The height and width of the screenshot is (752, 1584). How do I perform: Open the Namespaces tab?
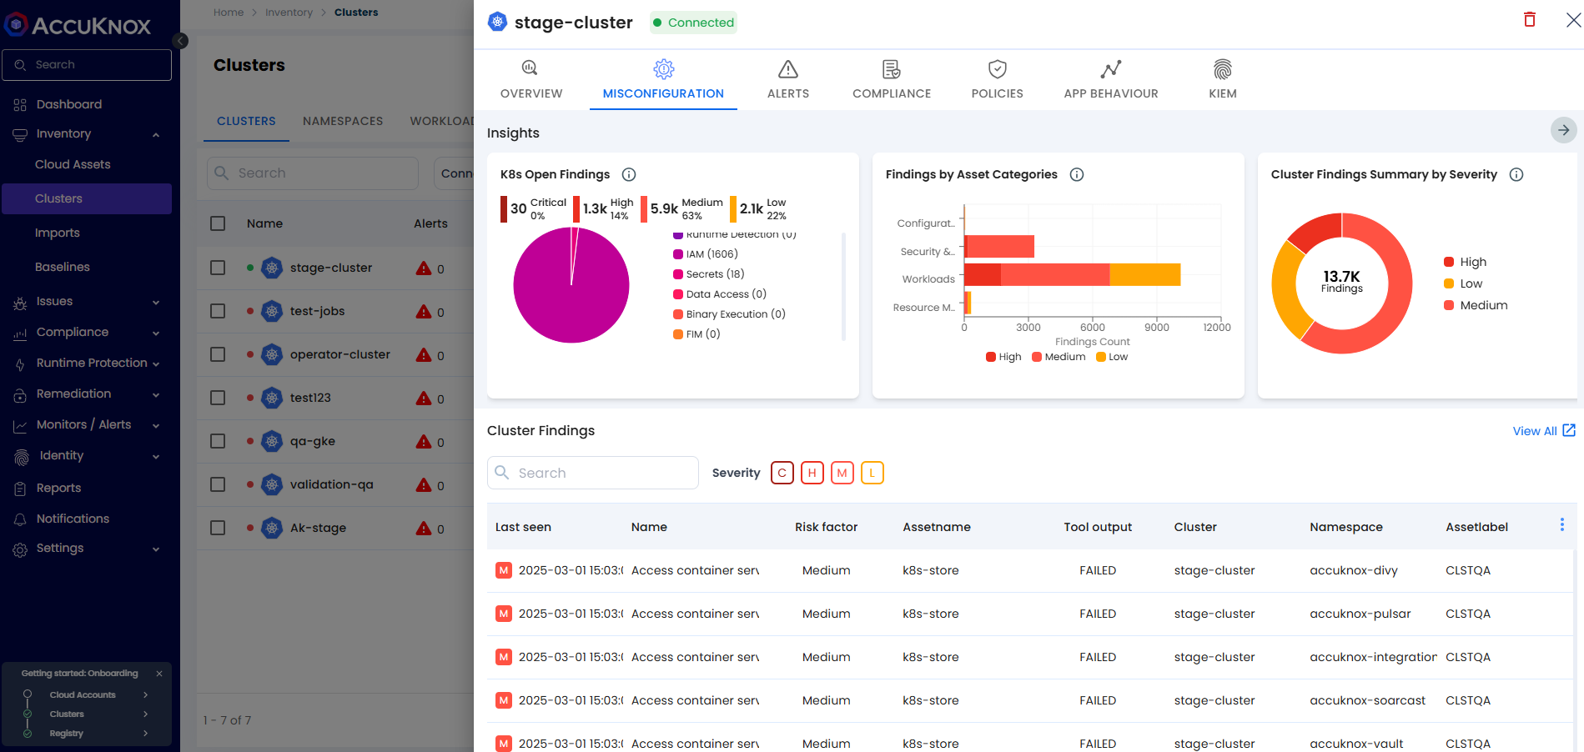(x=343, y=121)
